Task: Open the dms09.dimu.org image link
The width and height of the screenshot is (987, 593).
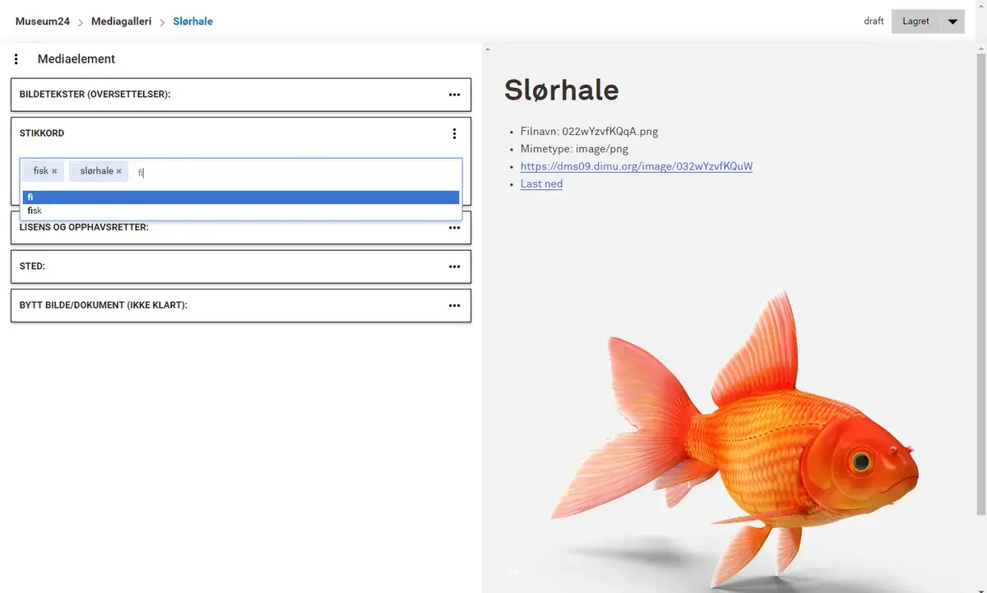Action: tap(637, 166)
